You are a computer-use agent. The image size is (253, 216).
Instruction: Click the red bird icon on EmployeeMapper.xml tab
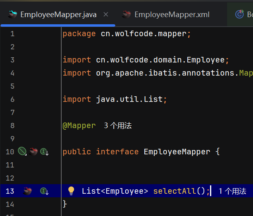click(x=127, y=14)
